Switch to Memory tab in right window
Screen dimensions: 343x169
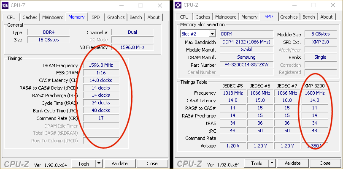[249, 17]
